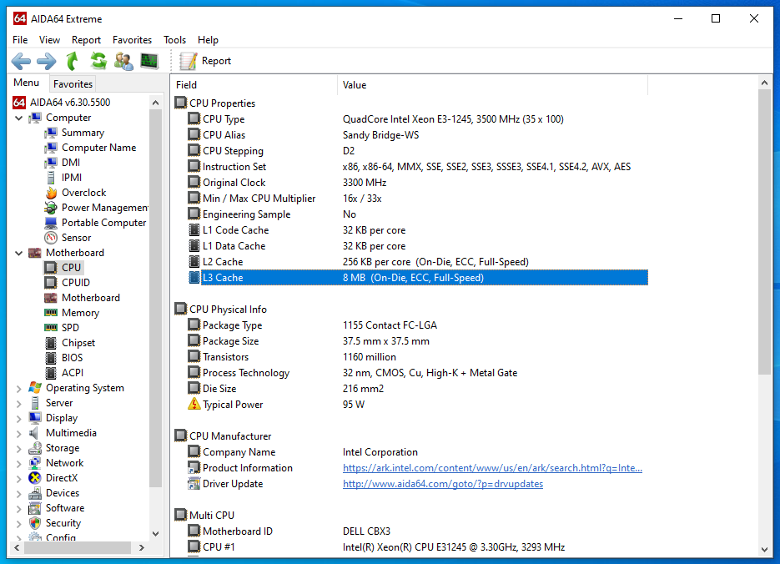This screenshot has width=780, height=564.
Task: Switch to the Favorites tab
Action: (x=73, y=84)
